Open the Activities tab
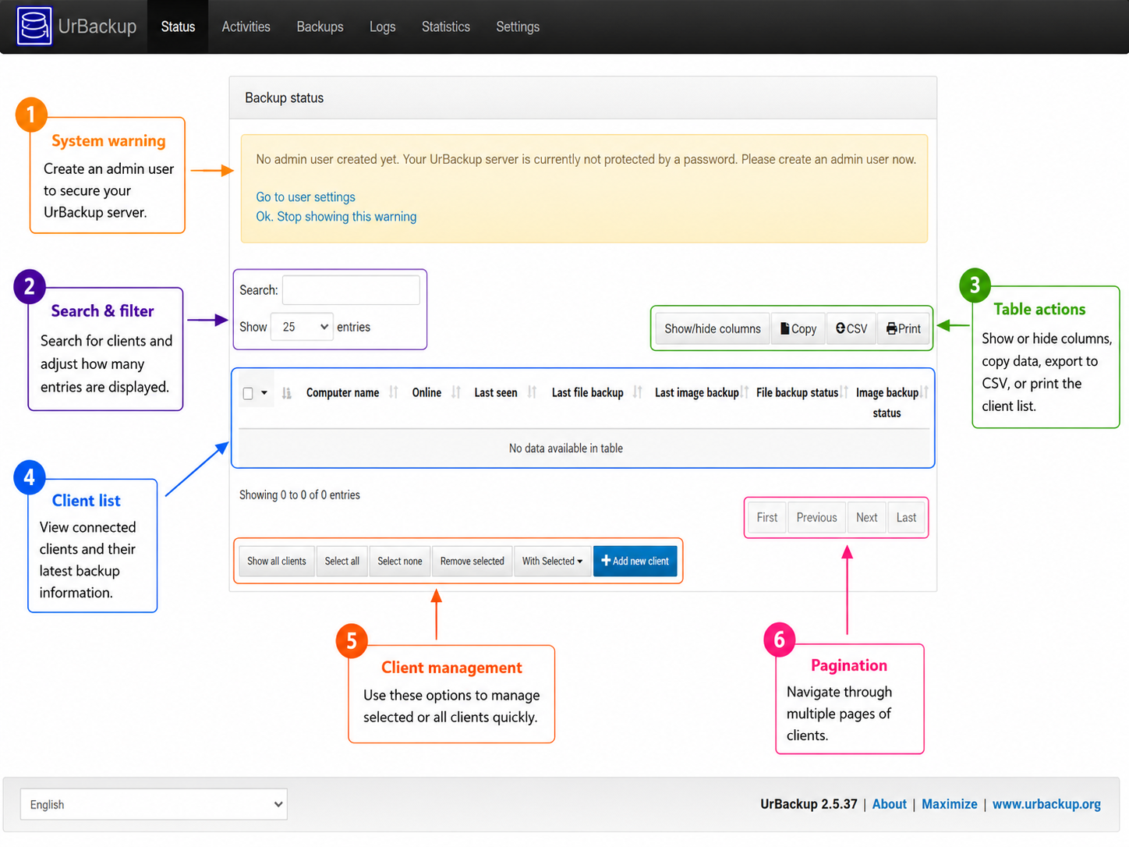The width and height of the screenshot is (1129, 847). click(x=246, y=27)
